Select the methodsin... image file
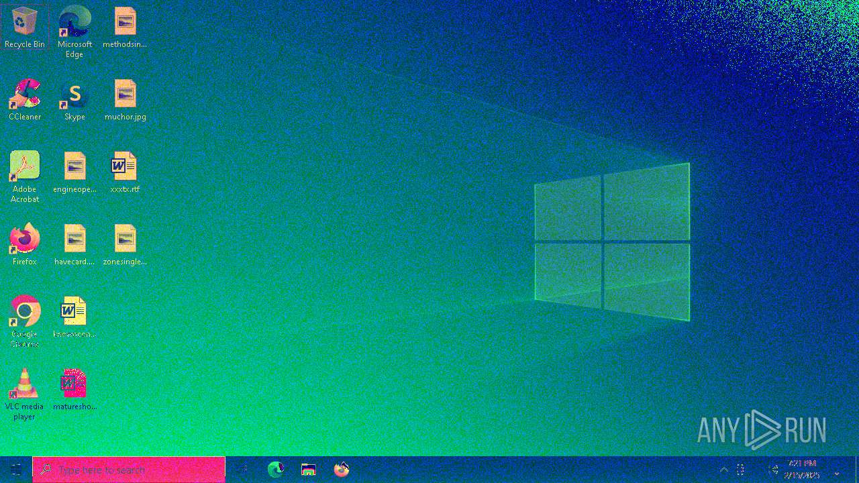 [x=125, y=28]
